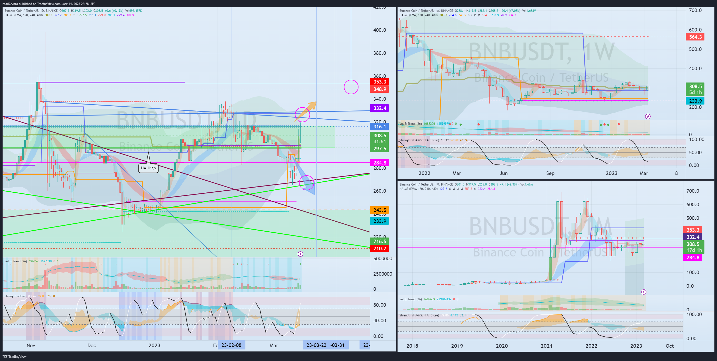
Task: Click the 23-02-08 date marker
Action: click(x=231, y=345)
